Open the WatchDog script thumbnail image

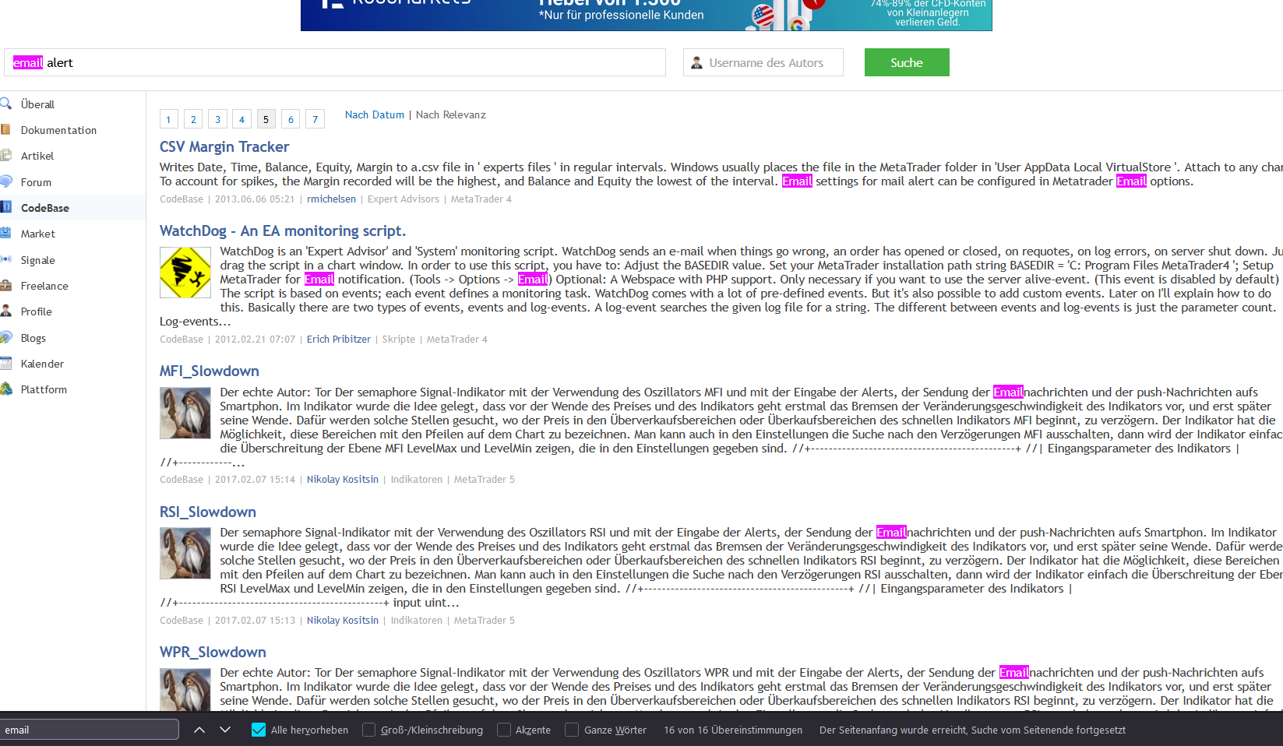(x=185, y=273)
